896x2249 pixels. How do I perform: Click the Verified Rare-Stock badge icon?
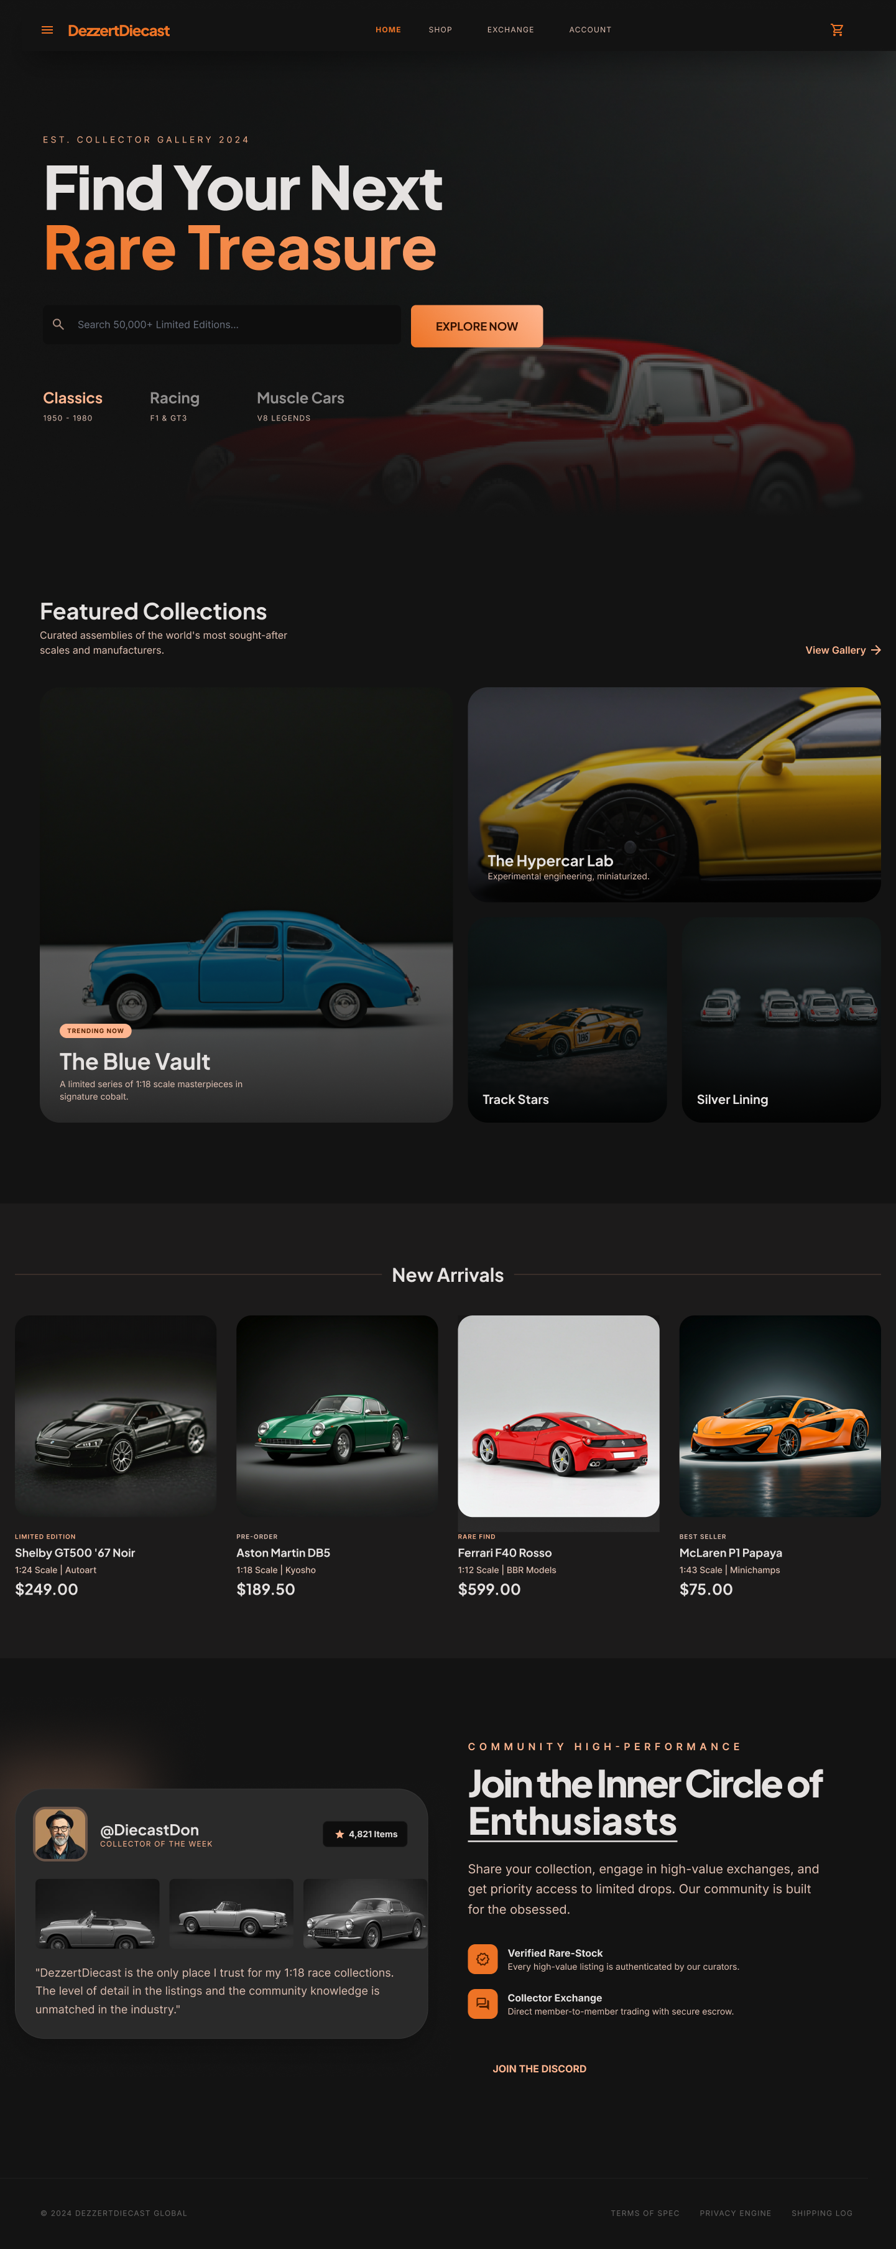pyautogui.click(x=483, y=1959)
